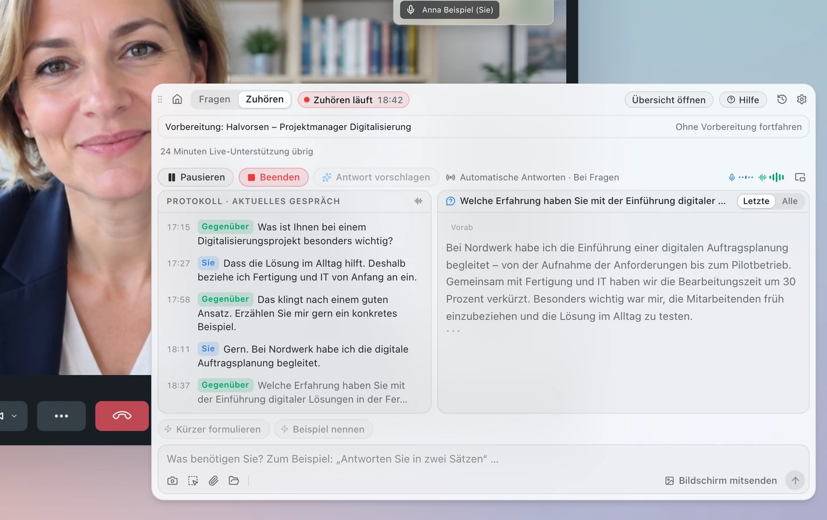This screenshot has width=827, height=520.
Task: Send message with arrow-up button
Action: tap(795, 480)
